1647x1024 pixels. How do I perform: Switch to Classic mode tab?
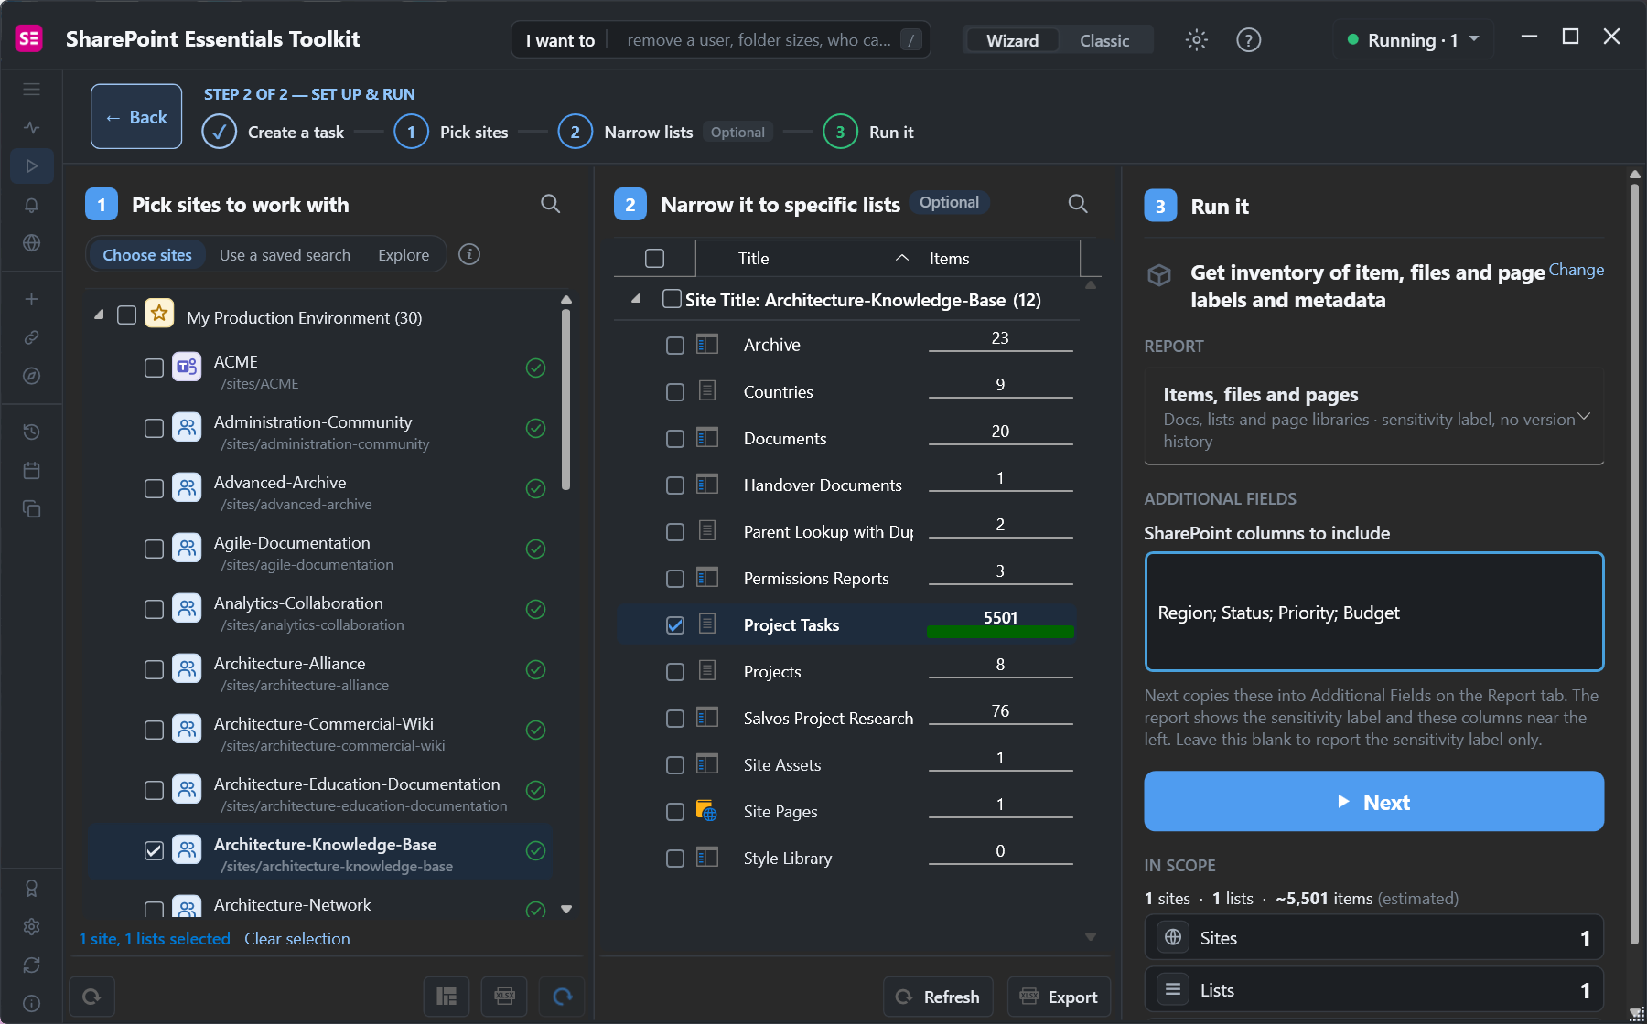(1104, 40)
